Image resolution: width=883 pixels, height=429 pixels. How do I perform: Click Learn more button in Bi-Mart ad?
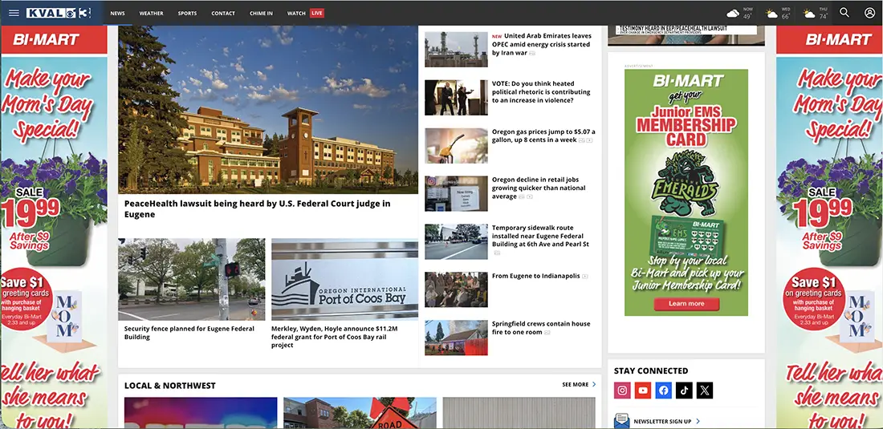point(686,304)
